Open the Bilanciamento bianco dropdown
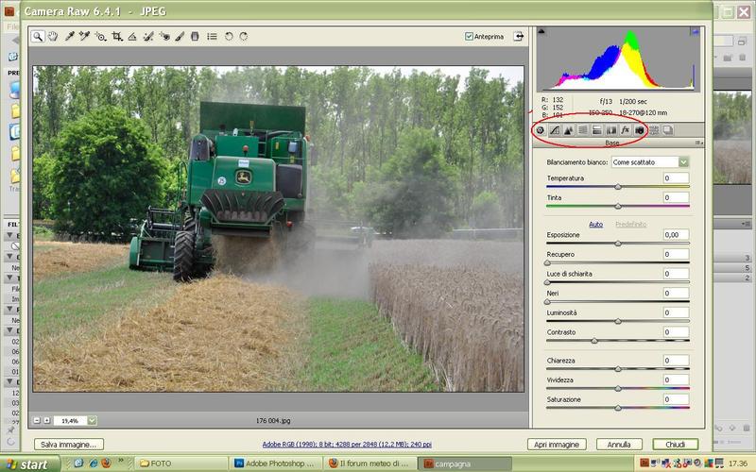The image size is (756, 472). pos(650,162)
